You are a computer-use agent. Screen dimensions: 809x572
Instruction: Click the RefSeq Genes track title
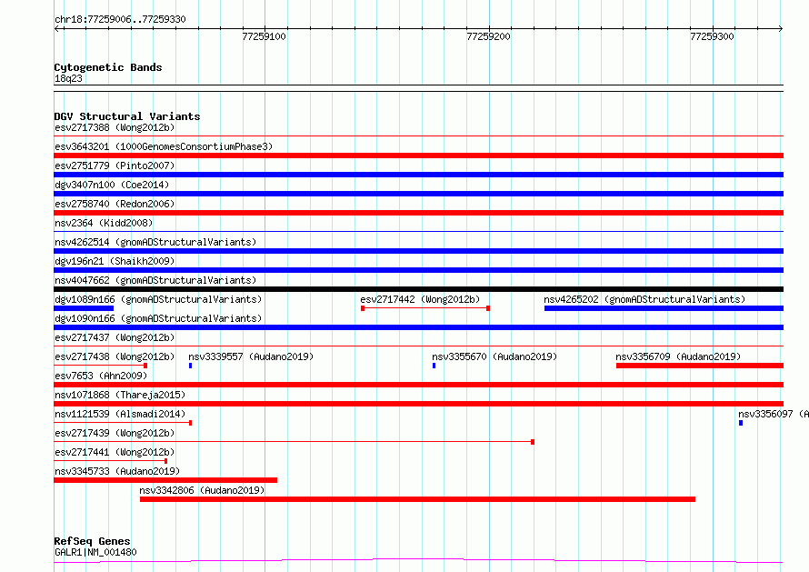point(92,541)
